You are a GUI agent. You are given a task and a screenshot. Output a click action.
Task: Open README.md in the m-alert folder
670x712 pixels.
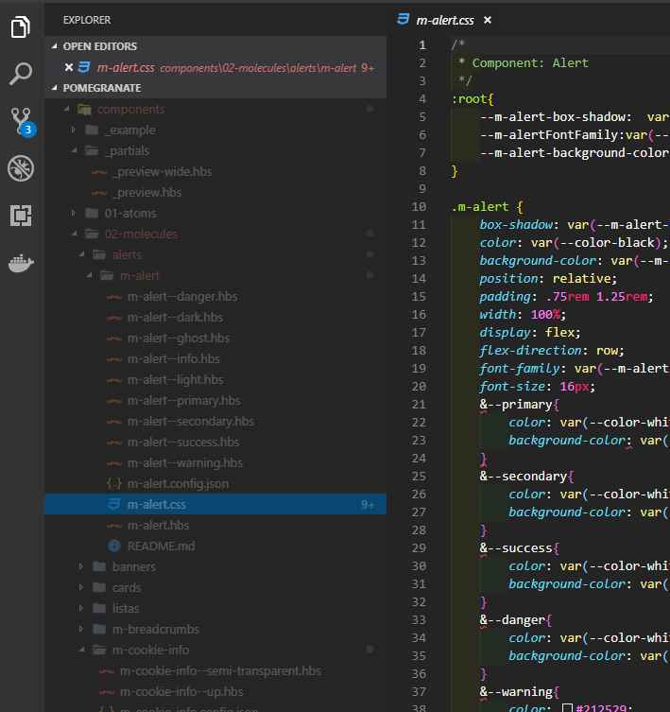coord(162,547)
